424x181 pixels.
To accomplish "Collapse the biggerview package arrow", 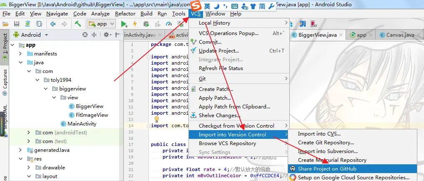I will pyautogui.click(x=46, y=89).
